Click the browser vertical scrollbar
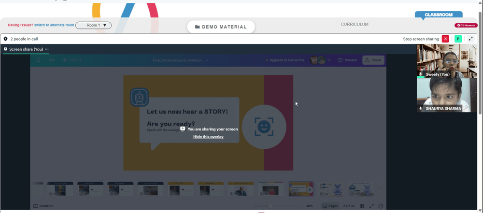483x213 pixels. coord(481,63)
